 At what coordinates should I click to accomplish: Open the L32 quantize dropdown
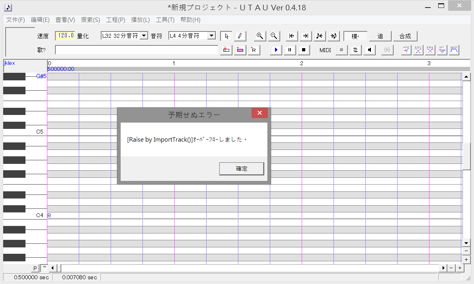[144, 36]
